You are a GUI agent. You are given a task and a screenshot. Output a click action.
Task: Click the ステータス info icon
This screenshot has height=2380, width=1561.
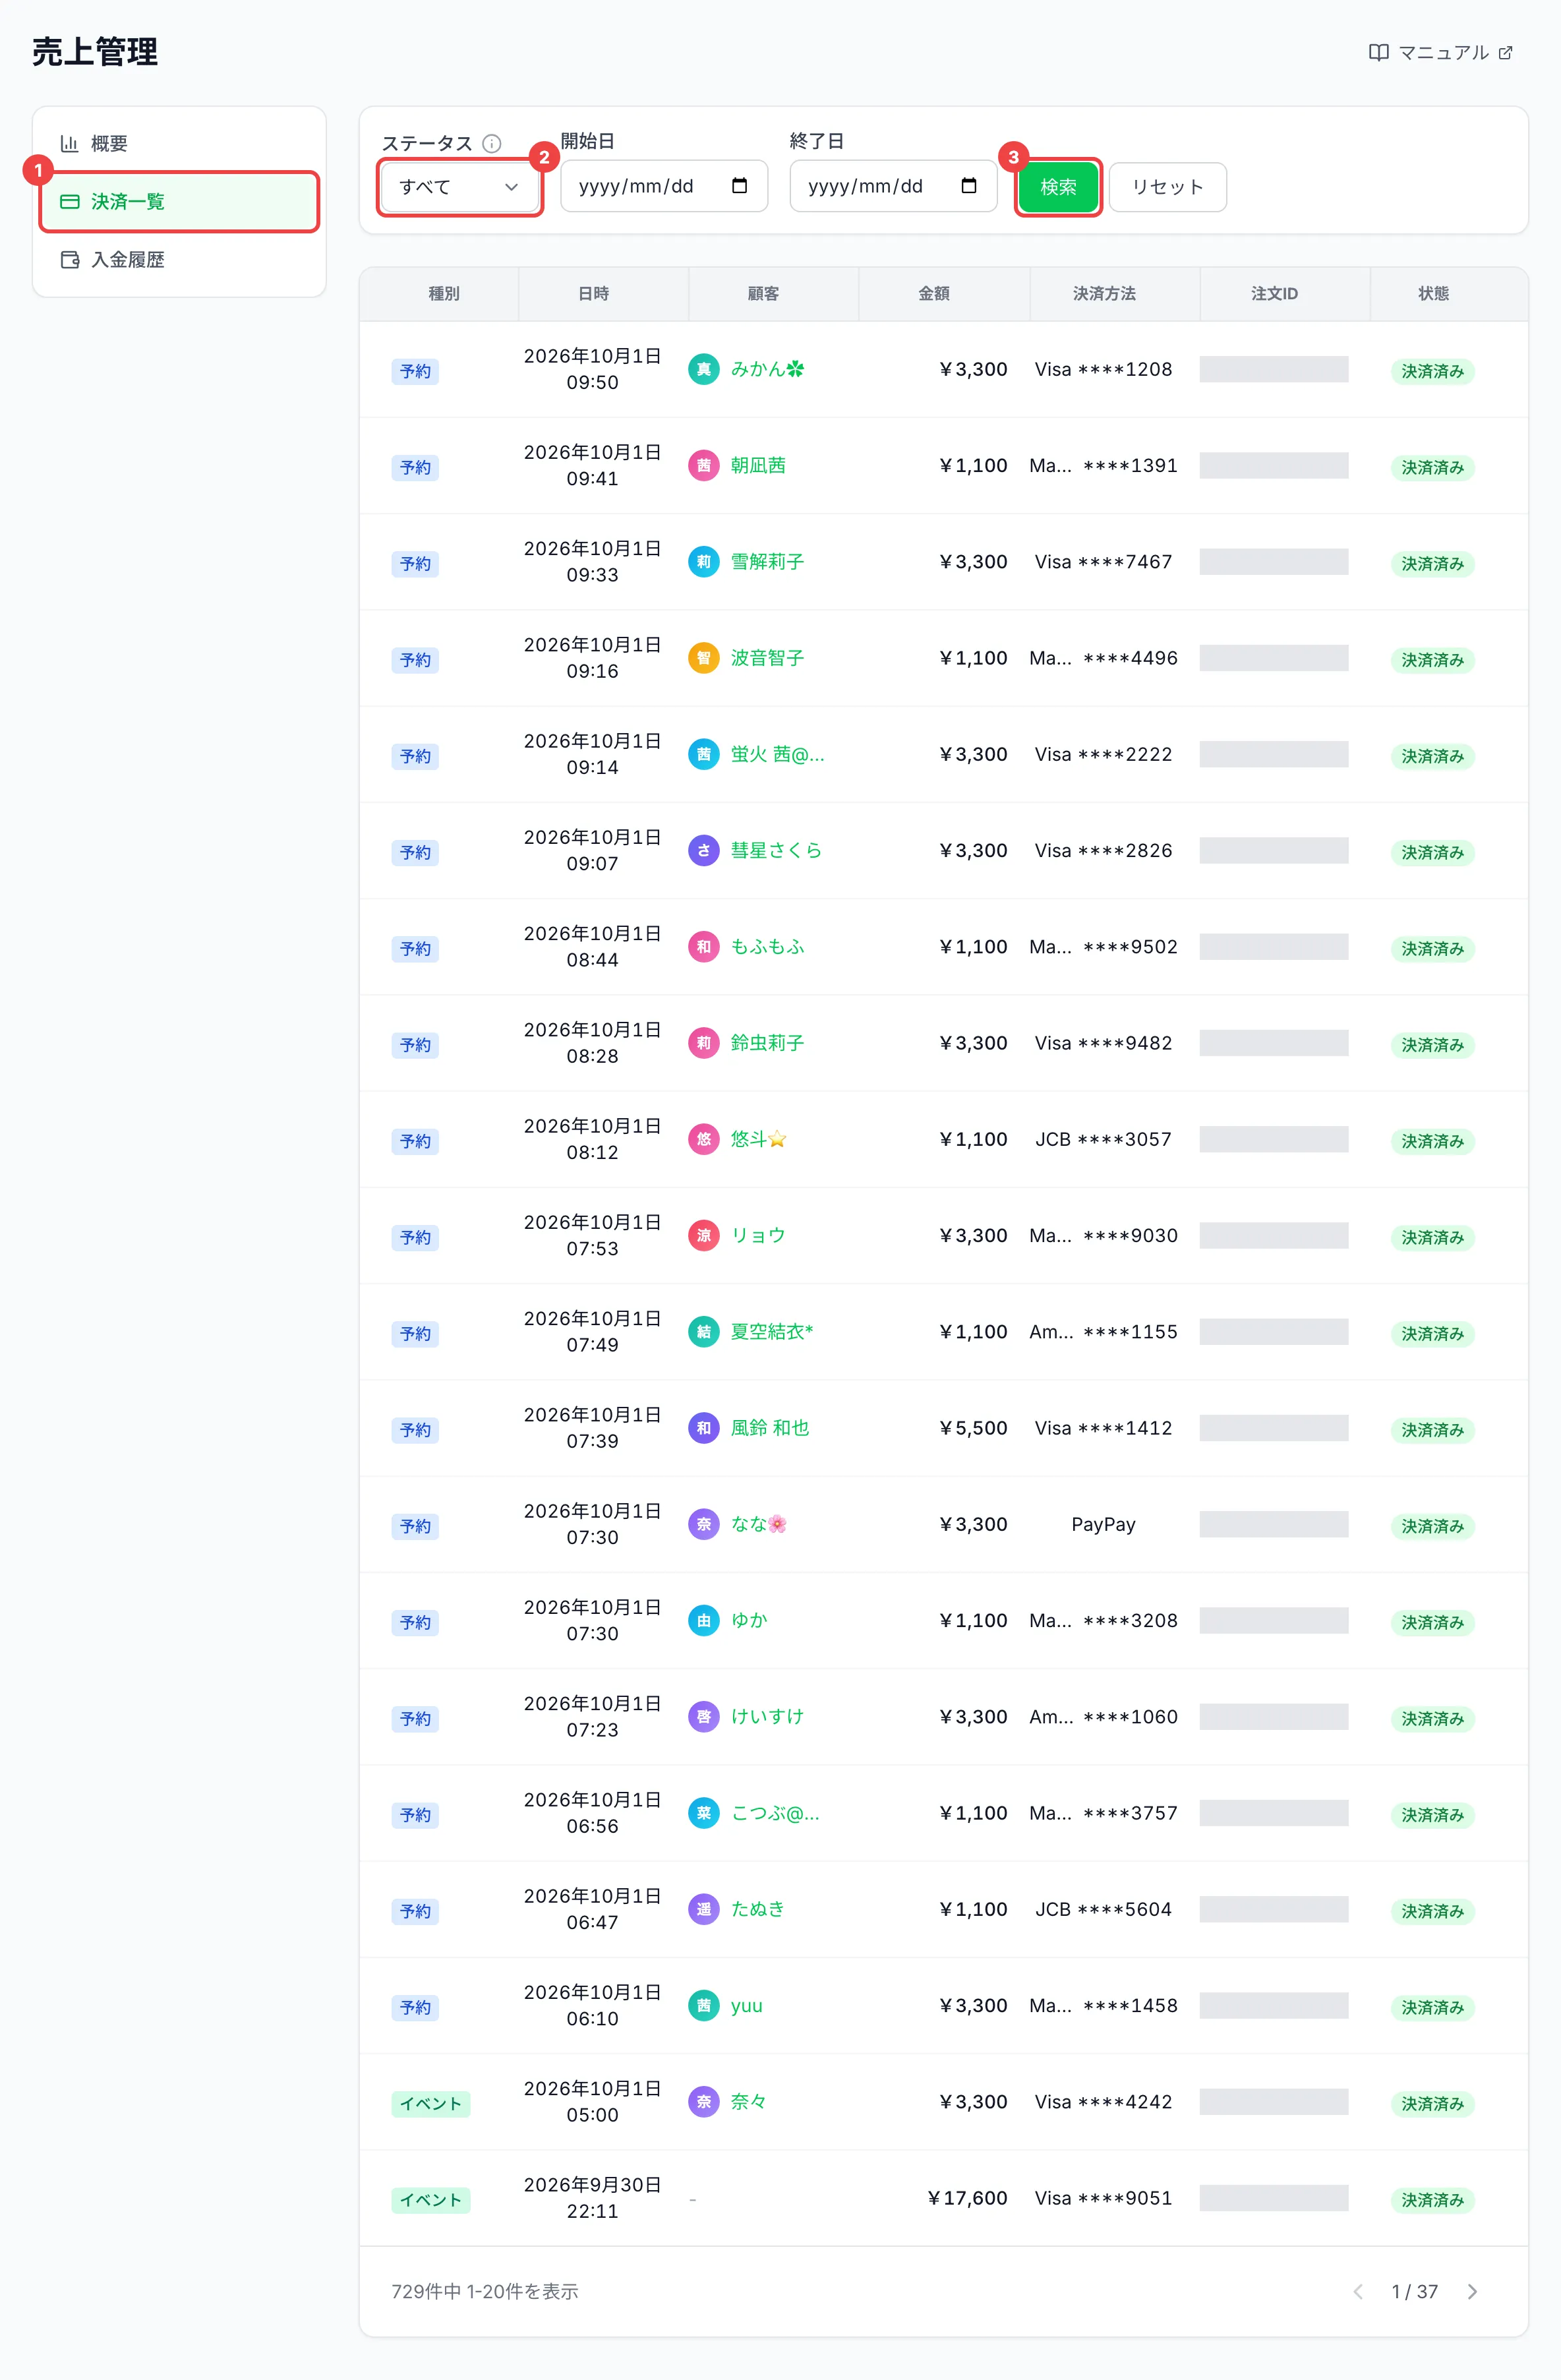click(x=492, y=144)
